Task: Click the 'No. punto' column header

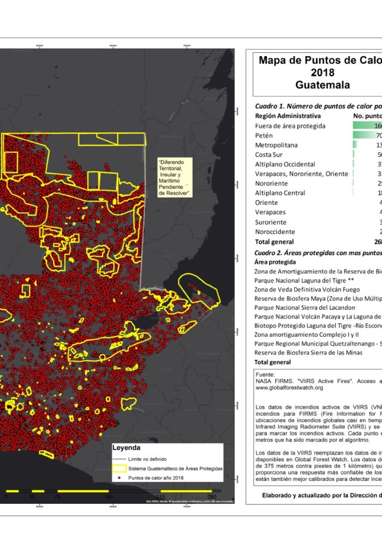Action: pyautogui.click(x=367, y=116)
